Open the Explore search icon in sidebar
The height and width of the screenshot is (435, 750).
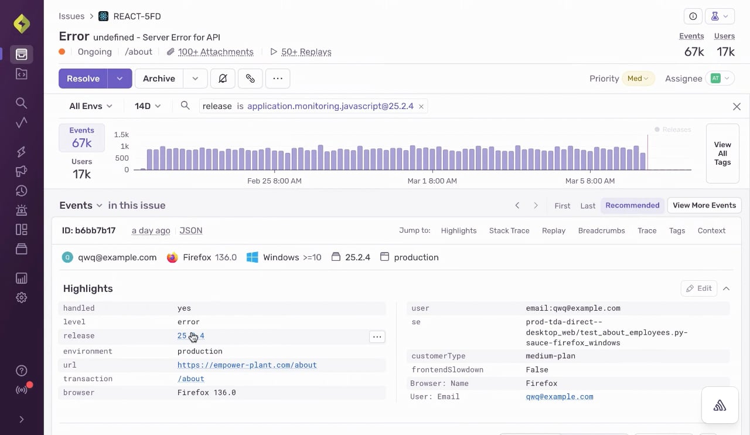(x=22, y=103)
